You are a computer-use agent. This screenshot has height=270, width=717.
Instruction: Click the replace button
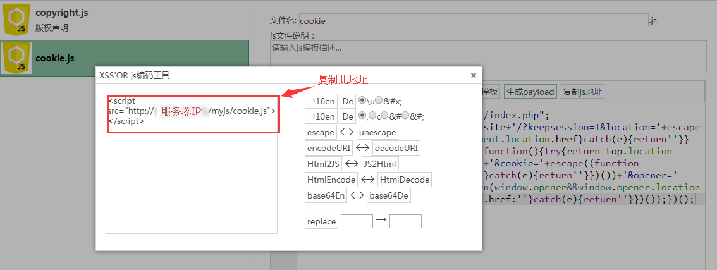click(321, 221)
